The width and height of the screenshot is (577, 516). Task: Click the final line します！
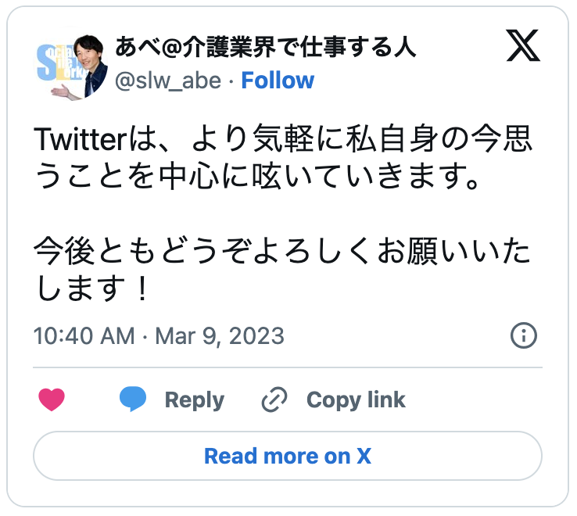tap(92, 291)
